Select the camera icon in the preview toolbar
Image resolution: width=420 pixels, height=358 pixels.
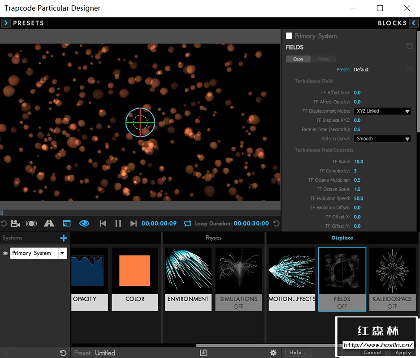pyautogui.click(x=15, y=223)
